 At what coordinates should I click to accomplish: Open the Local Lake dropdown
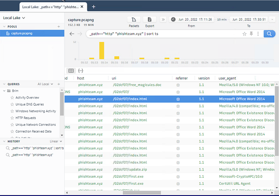[x=14, y=18]
